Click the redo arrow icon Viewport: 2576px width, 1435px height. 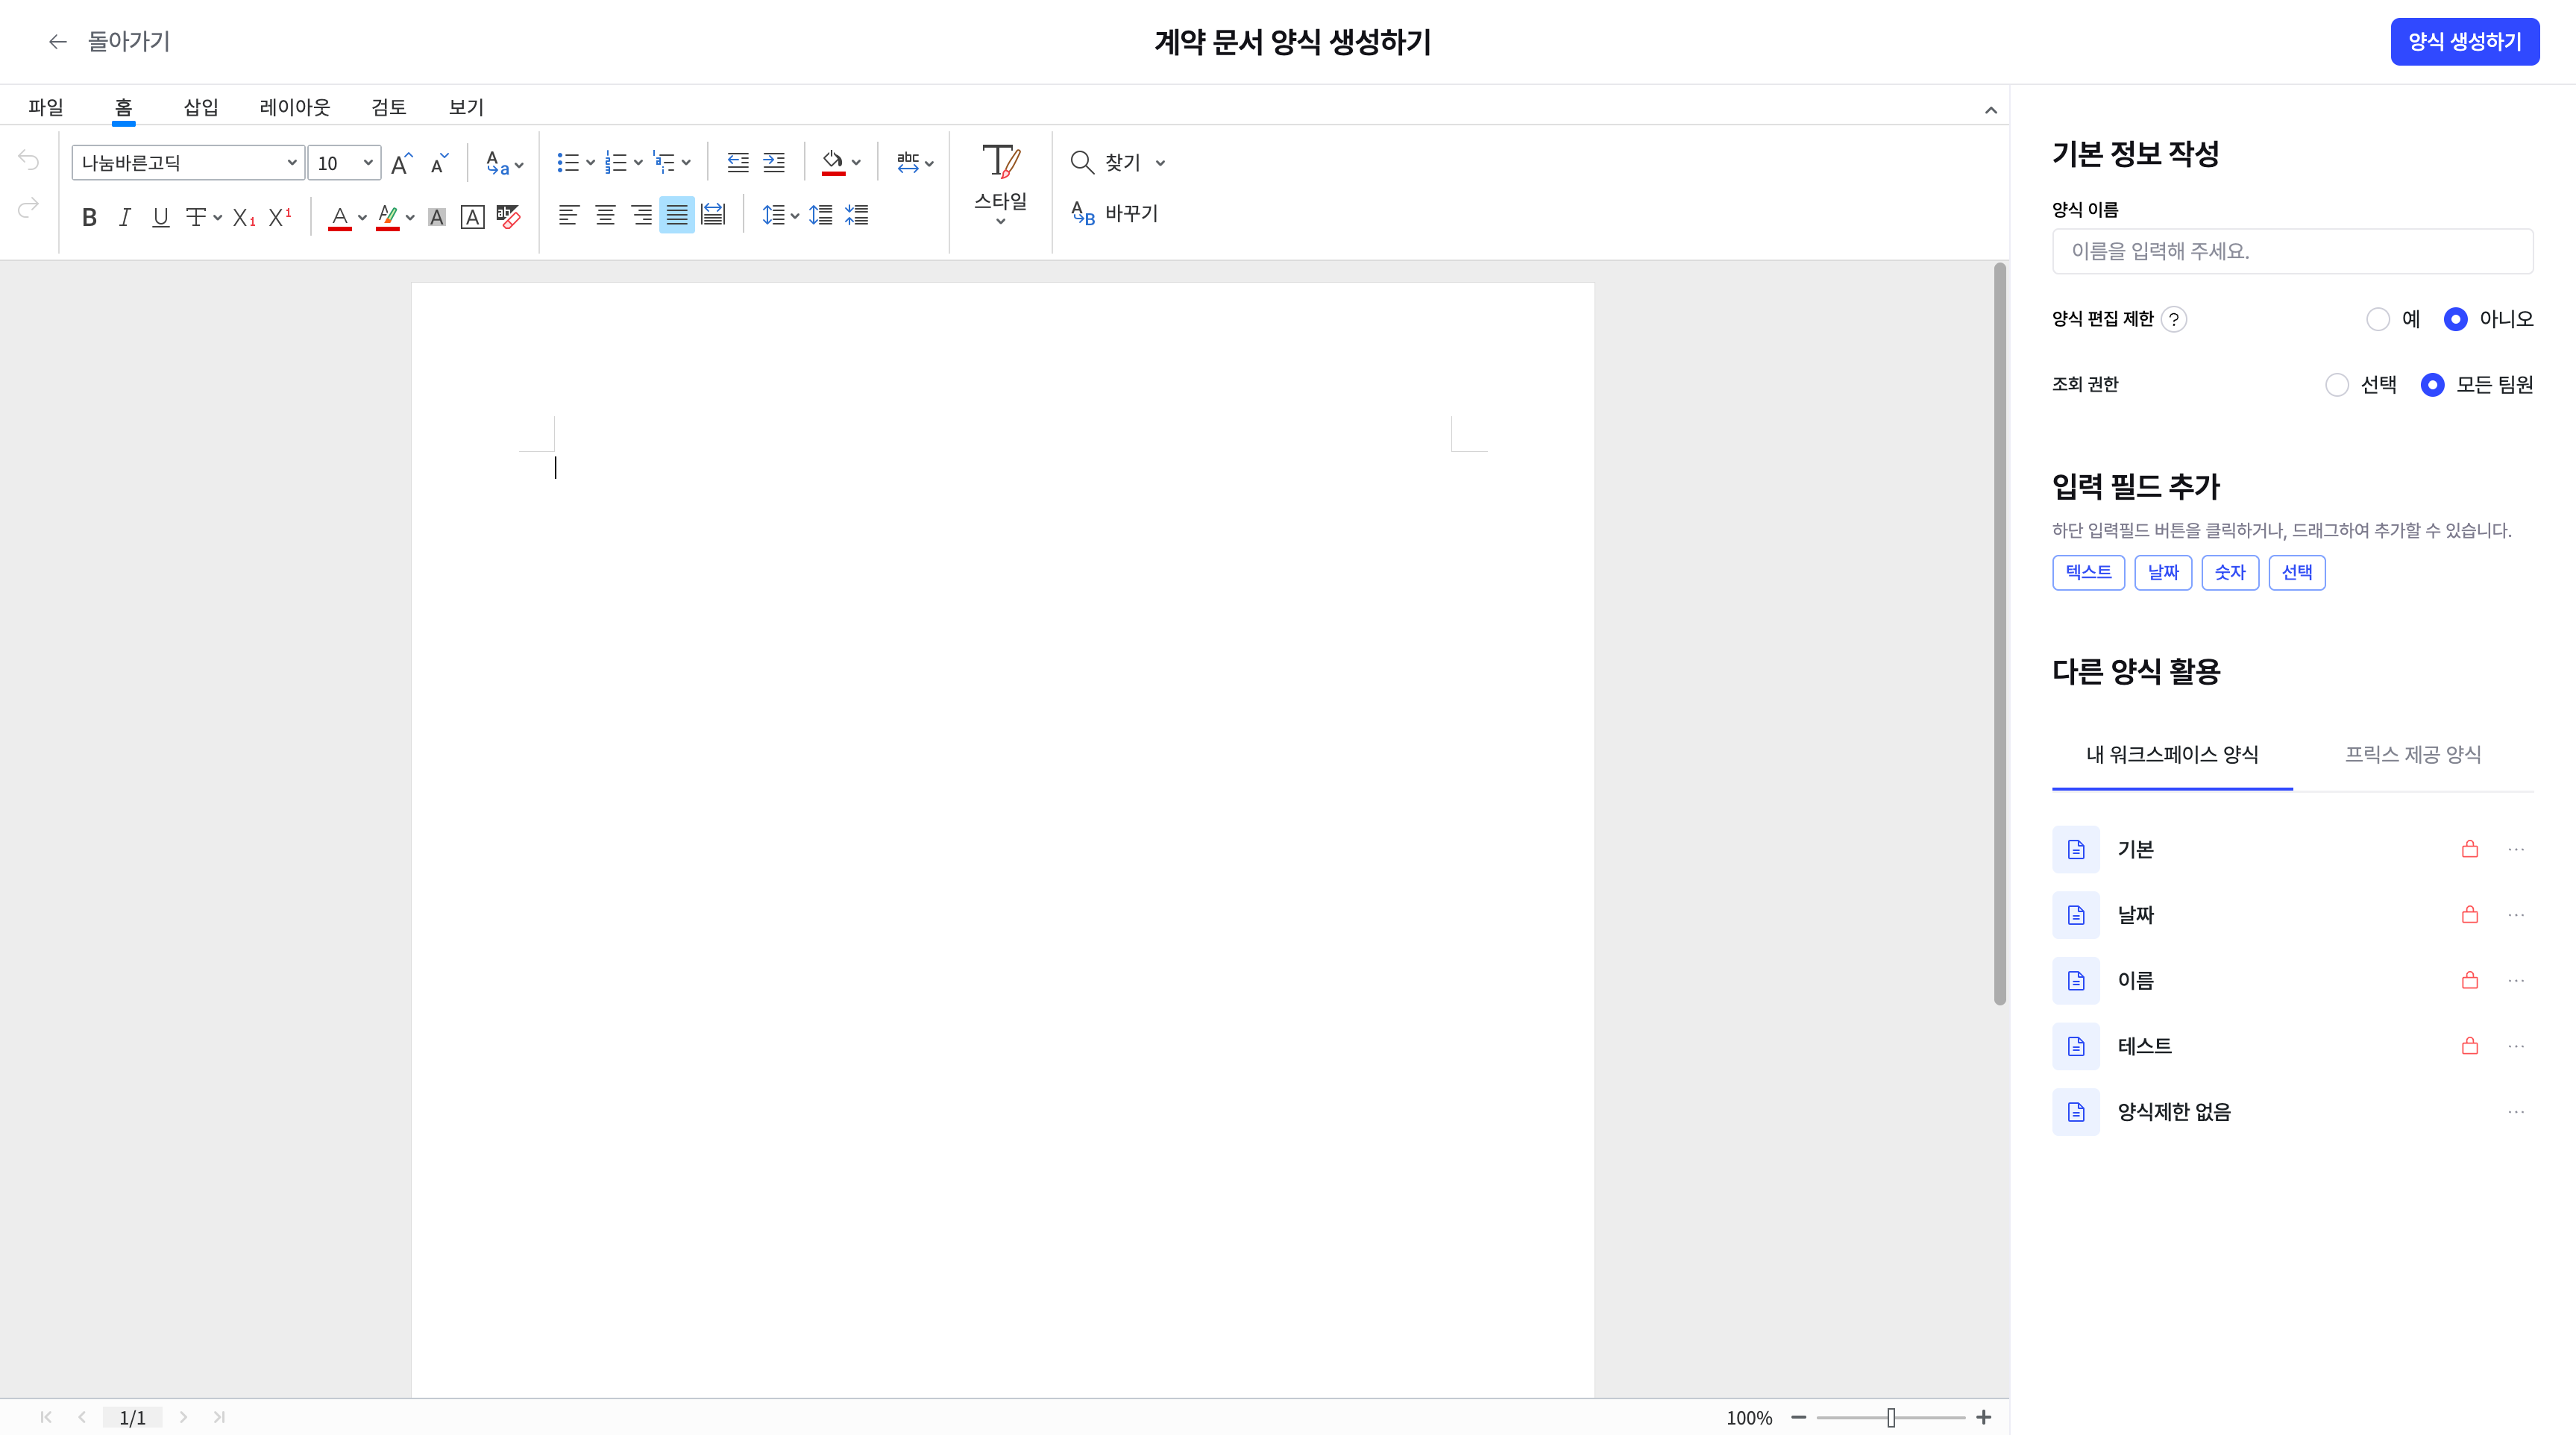tap(28, 207)
